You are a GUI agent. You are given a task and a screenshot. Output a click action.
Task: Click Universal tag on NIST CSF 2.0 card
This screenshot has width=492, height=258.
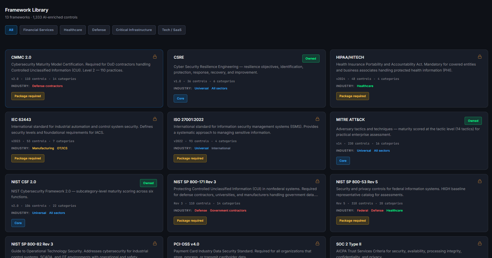39,213
